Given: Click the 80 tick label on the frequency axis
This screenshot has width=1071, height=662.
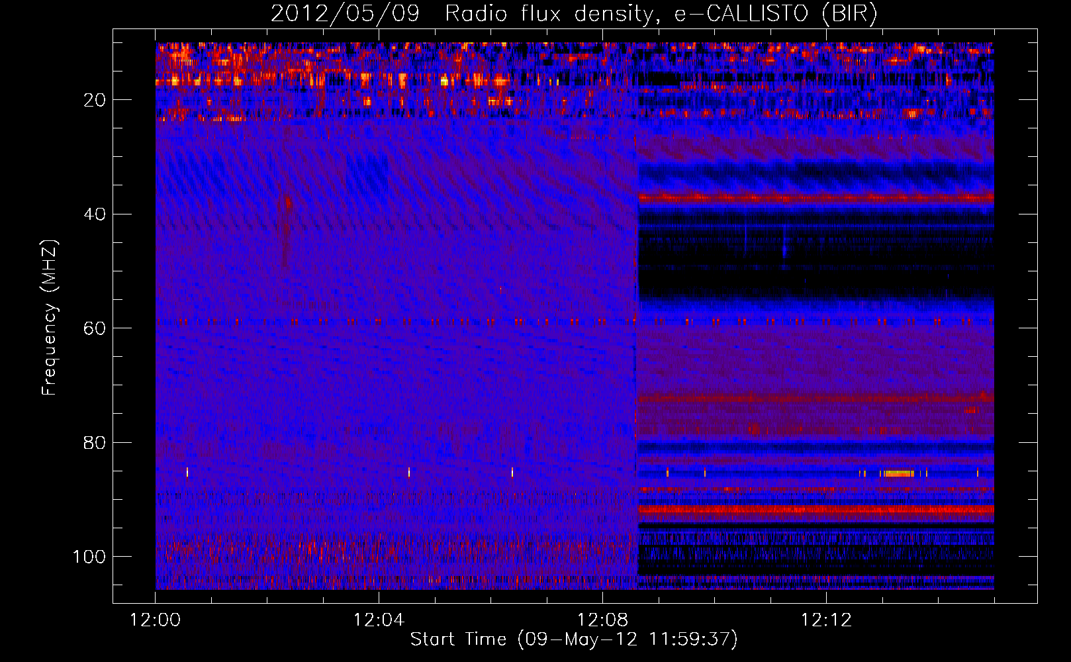Looking at the screenshot, I should (x=95, y=442).
